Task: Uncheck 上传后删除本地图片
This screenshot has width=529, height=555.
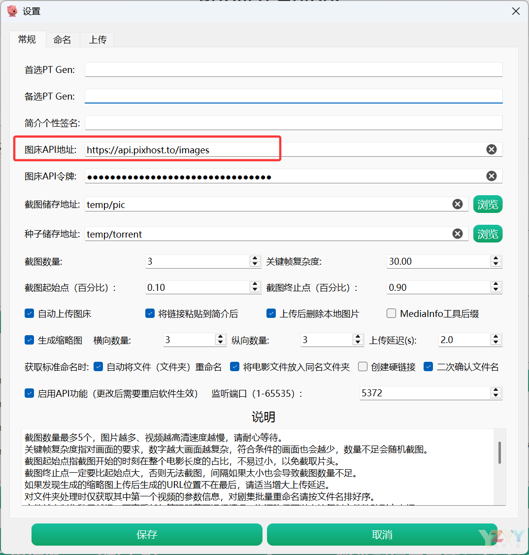Action: (x=271, y=313)
